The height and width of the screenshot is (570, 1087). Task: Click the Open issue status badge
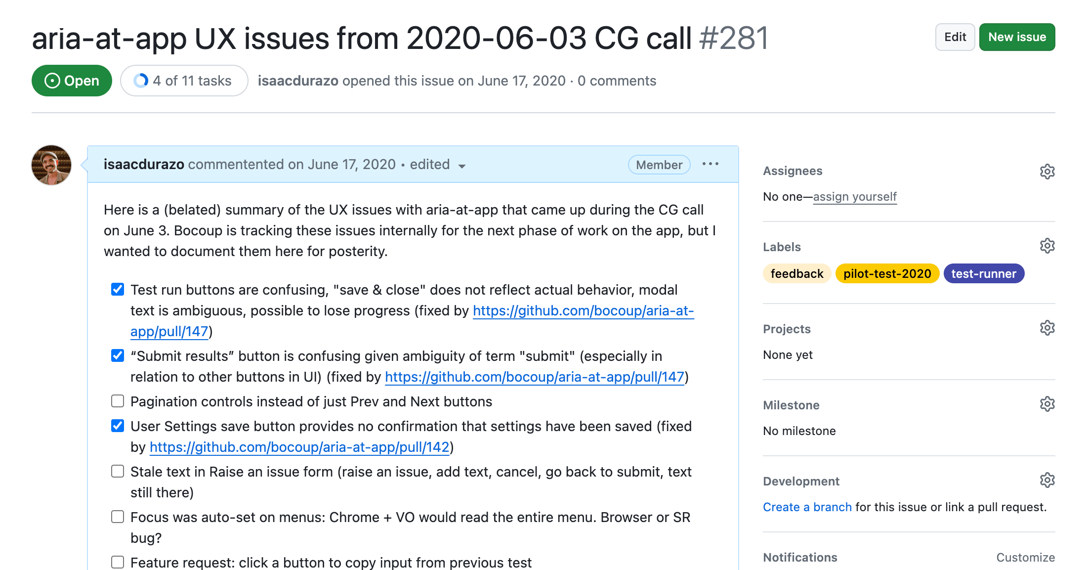click(72, 81)
